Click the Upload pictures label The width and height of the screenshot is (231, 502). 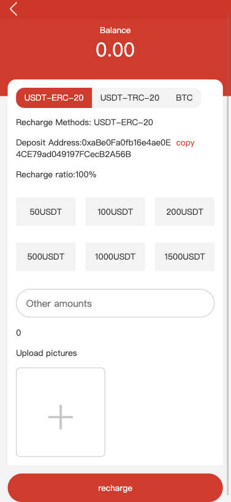tap(47, 353)
